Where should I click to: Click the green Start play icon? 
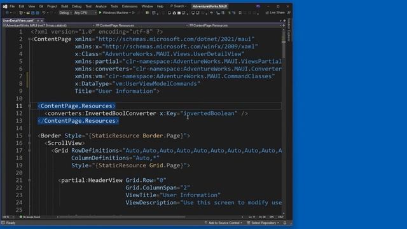tap(100, 13)
